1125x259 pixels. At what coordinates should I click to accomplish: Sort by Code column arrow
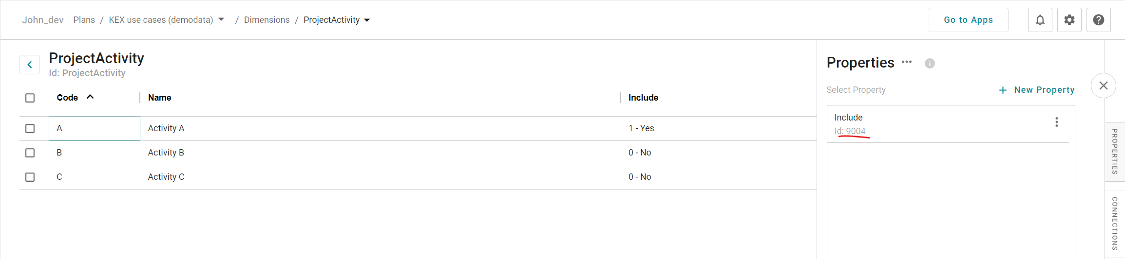(x=90, y=97)
